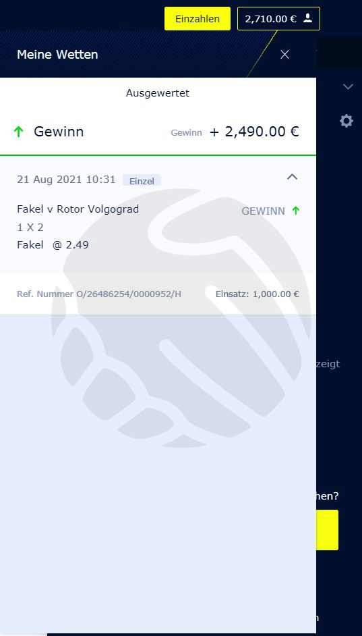Close the Meine Wetten panel
This screenshot has width=362, height=636.
pyautogui.click(x=284, y=55)
